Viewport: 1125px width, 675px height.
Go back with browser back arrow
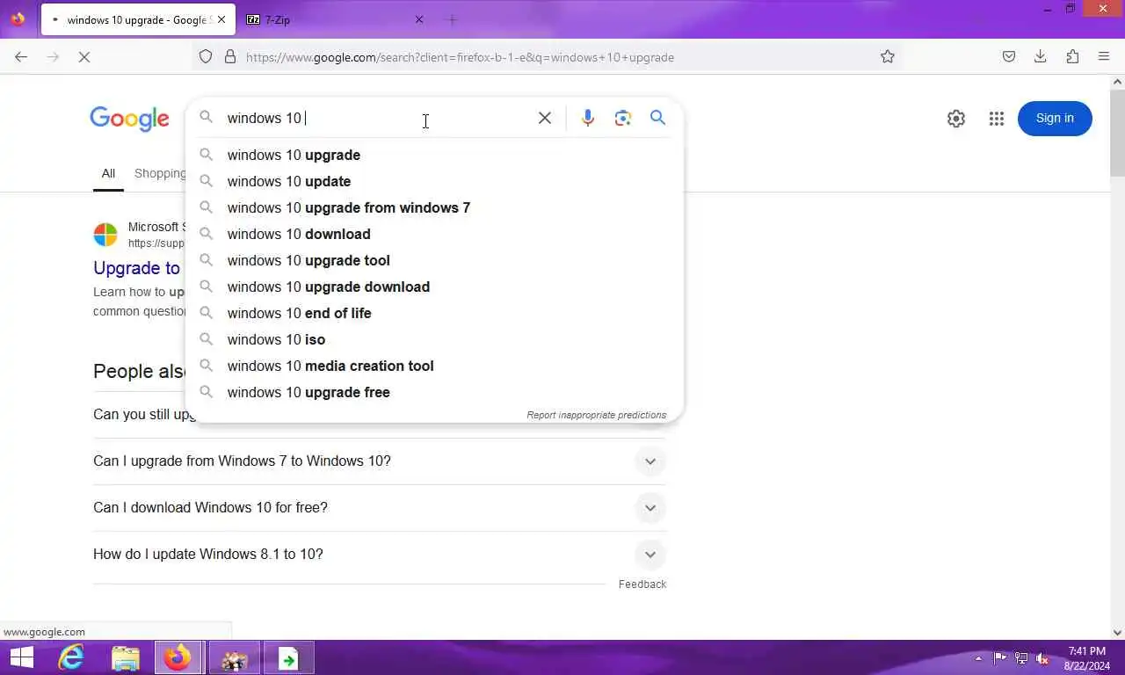[x=21, y=57]
